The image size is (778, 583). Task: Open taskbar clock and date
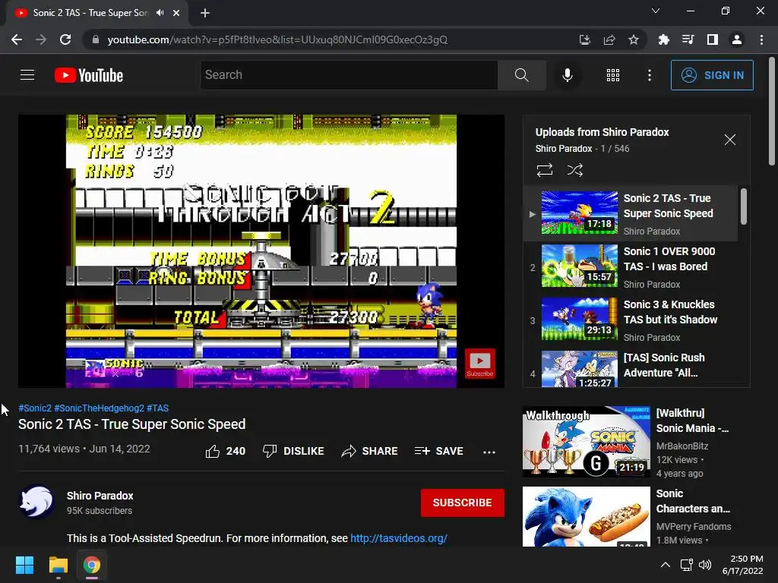point(742,565)
